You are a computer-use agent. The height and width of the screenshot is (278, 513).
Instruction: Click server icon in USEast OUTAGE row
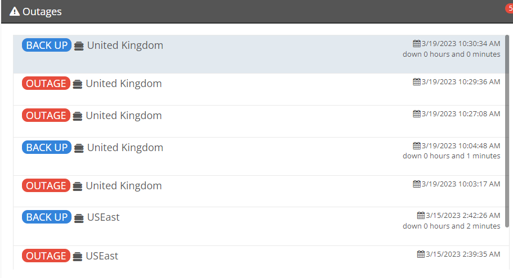tap(78, 257)
